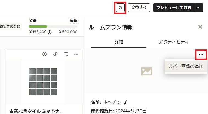Expand dropdown arrow next to プレビューして共有
The height and width of the screenshot is (114, 208).
(198, 8)
